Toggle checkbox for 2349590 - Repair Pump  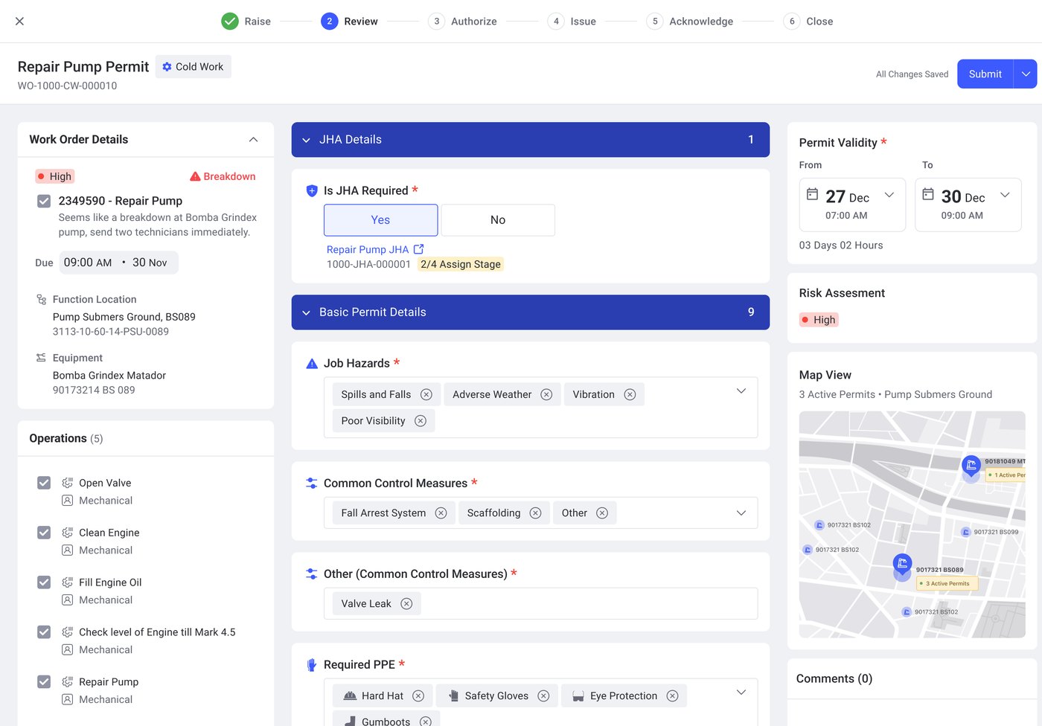pos(44,201)
